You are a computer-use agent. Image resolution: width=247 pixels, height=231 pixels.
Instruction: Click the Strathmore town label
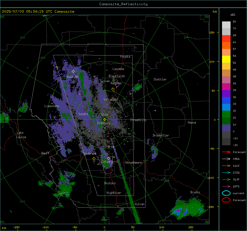[x=133, y=163]
